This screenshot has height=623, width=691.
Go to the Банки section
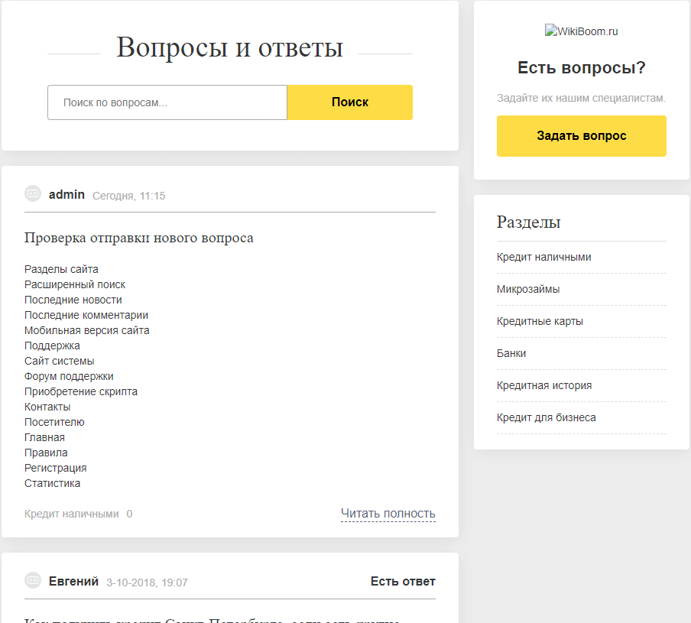point(511,354)
